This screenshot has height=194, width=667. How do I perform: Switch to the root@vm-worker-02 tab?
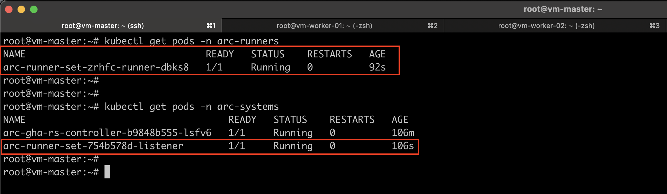coord(555,26)
